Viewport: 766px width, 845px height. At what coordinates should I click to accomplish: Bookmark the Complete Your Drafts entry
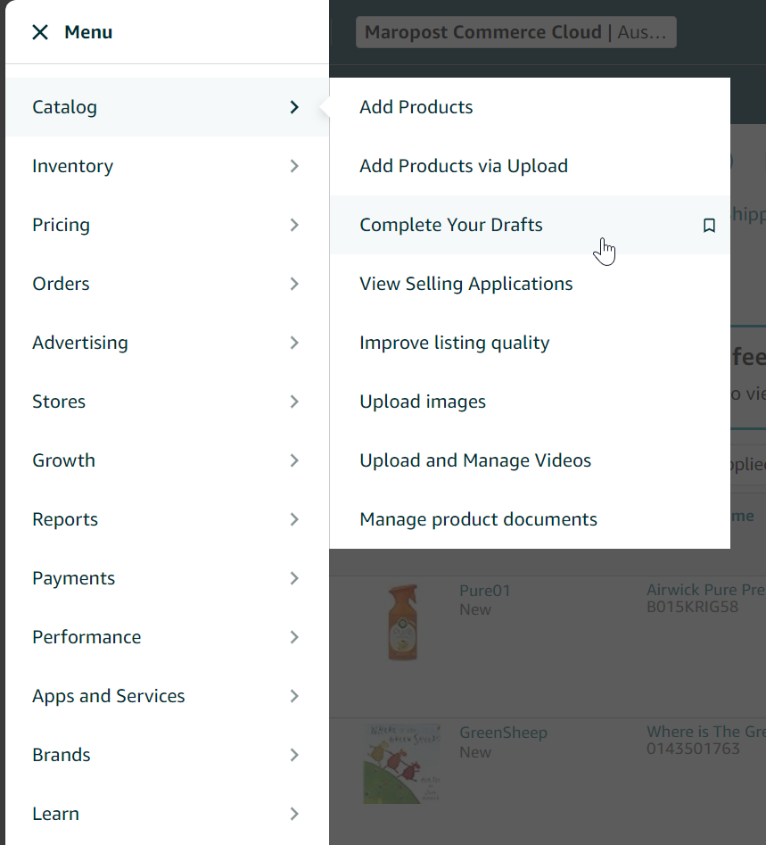click(710, 225)
